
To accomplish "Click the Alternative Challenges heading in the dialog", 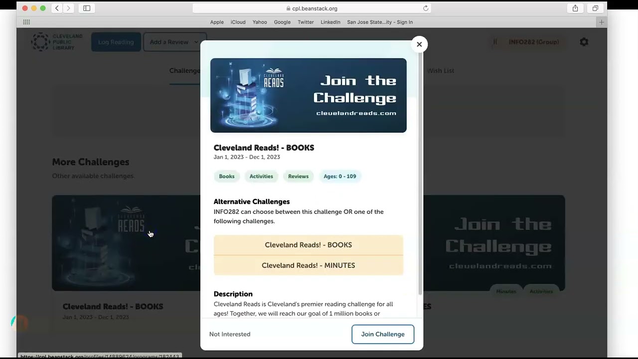I will (x=252, y=201).
